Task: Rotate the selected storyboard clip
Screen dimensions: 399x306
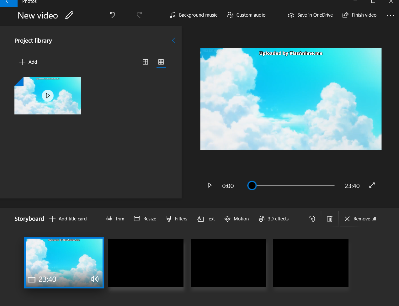Action: [312, 219]
